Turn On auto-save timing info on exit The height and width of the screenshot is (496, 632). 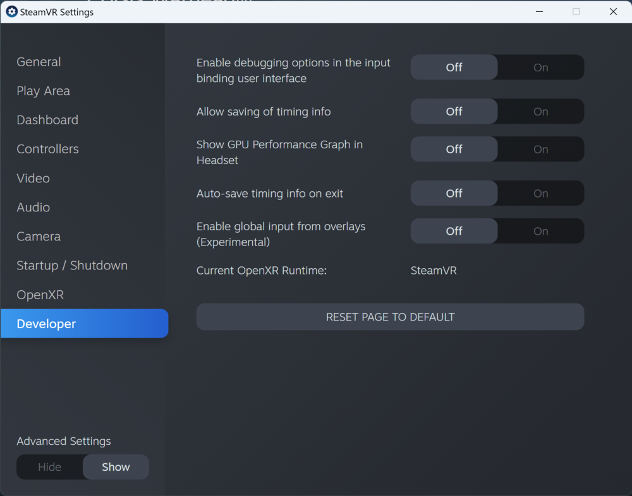tap(540, 193)
